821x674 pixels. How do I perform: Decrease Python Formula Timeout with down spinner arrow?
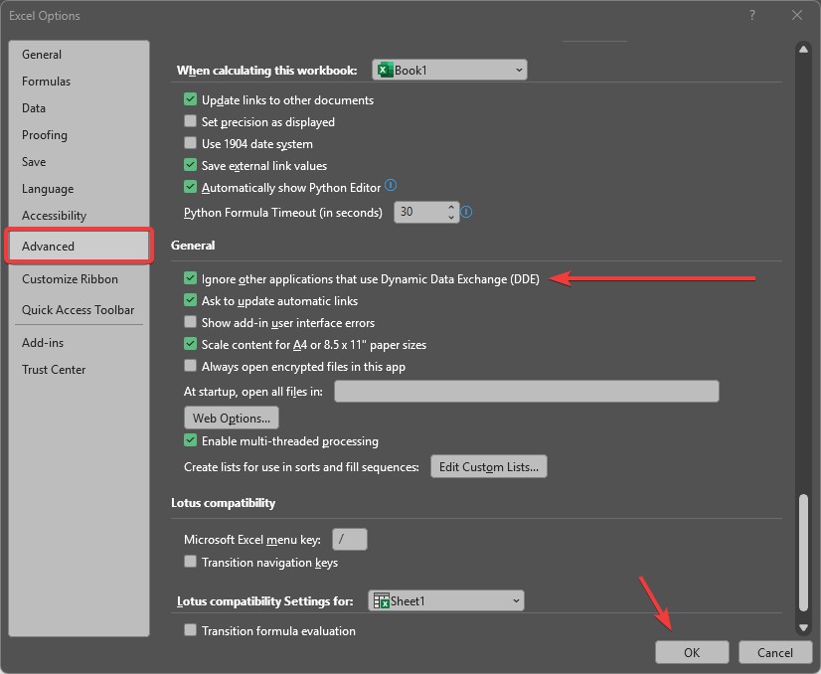tap(451, 217)
